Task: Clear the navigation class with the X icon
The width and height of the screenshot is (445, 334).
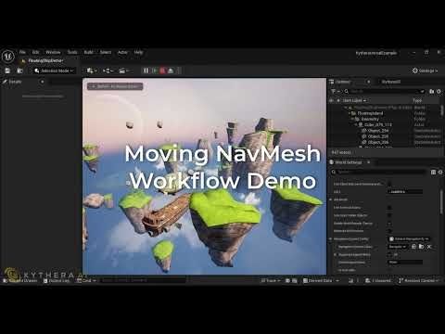Action: pos(429,247)
